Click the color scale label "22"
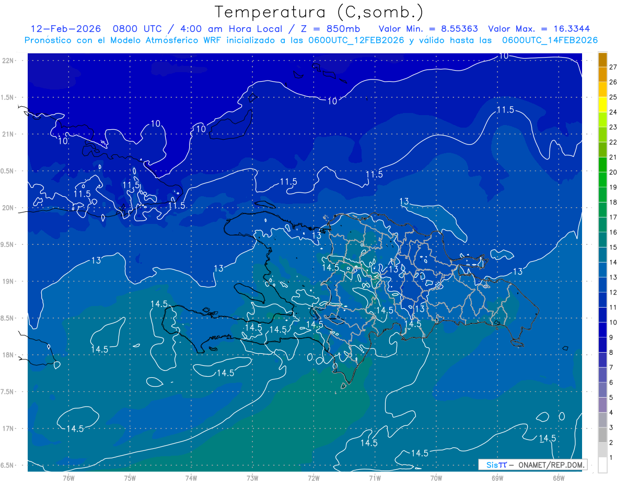Viewport: 627px width, 485px height. (613, 142)
